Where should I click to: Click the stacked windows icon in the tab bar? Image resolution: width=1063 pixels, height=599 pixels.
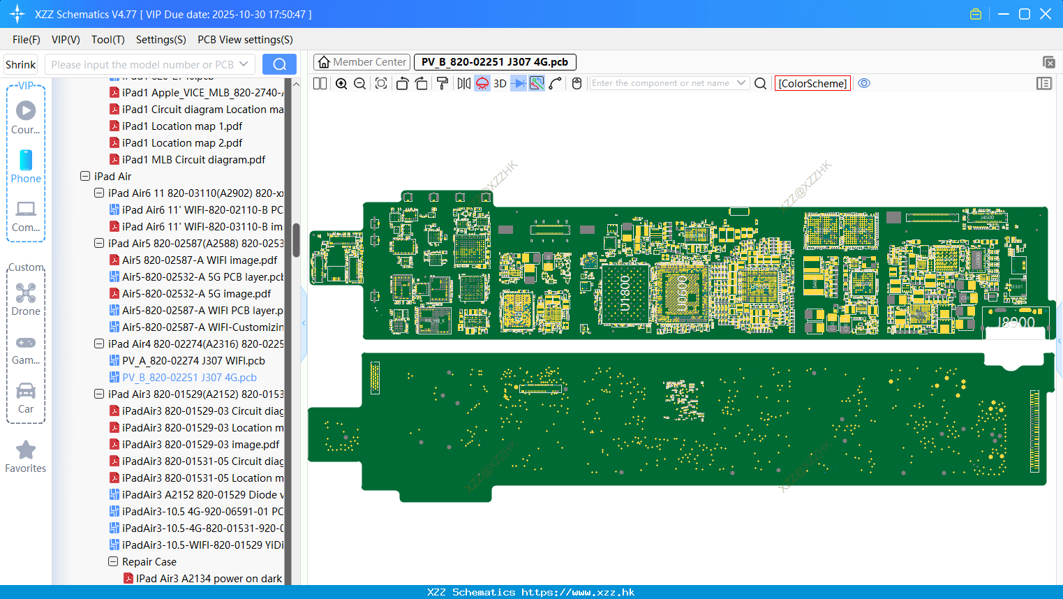point(1048,62)
